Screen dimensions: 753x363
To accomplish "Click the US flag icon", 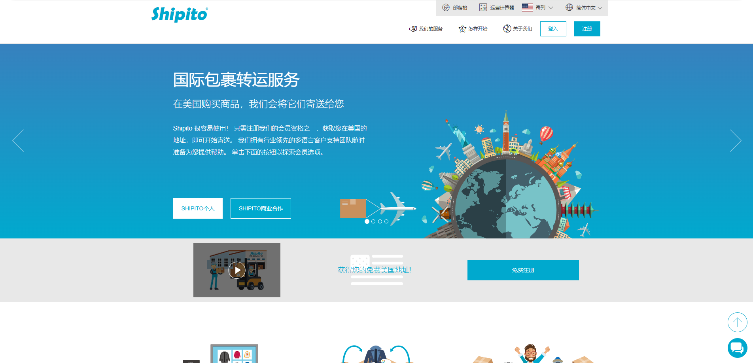I will pos(527,8).
